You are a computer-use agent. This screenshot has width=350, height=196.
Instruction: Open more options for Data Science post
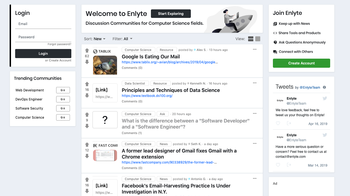(x=255, y=83)
